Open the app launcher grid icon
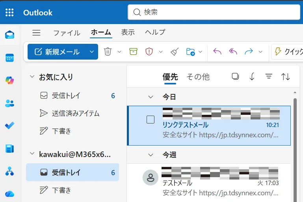Screen dimensions: 303x202 (x=9, y=13)
